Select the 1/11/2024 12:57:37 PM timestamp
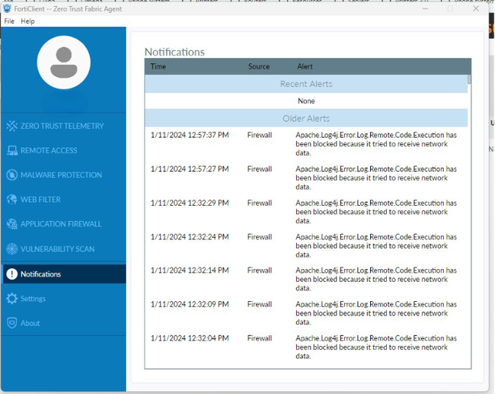495x394 pixels. point(190,135)
